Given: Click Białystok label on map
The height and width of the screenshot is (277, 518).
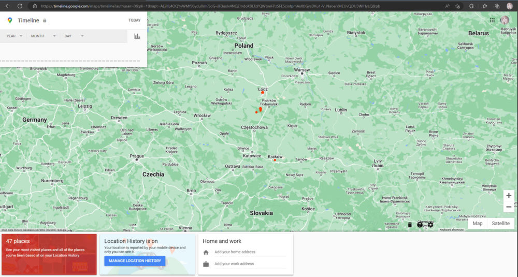Looking at the screenshot, I should (356, 33).
